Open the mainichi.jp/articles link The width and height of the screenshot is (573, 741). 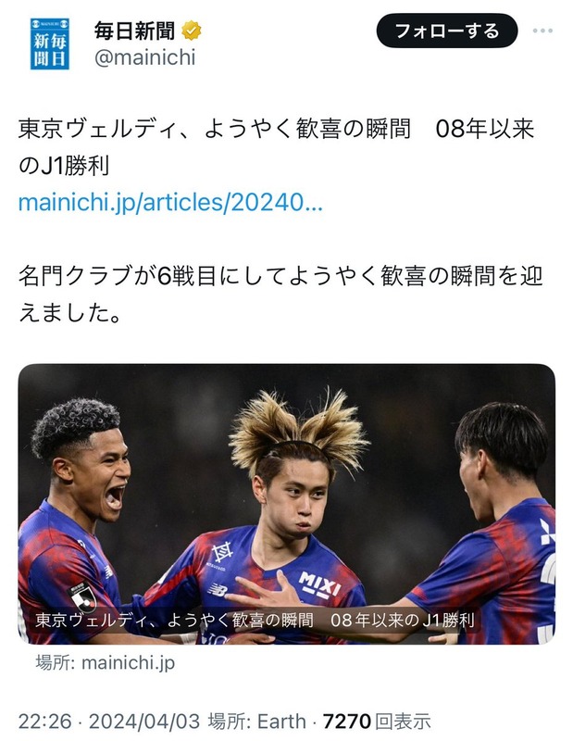(170, 202)
